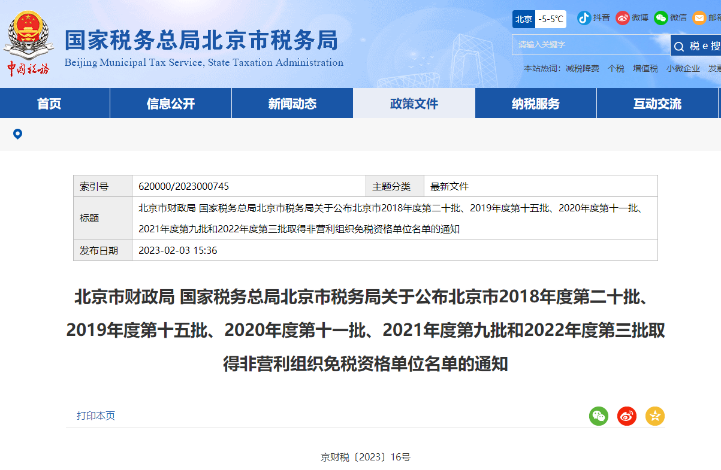
Task: Click the orange mailbox icon
Action: pos(698,17)
